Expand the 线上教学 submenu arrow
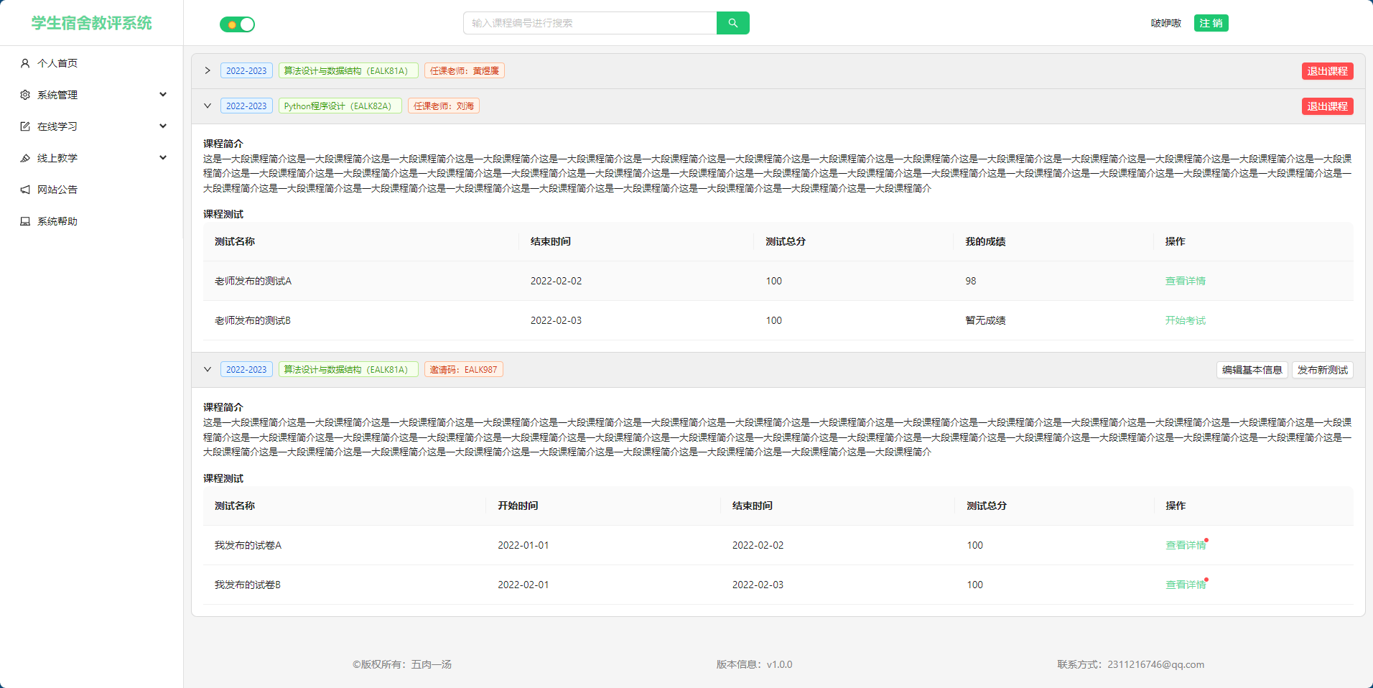 click(163, 158)
